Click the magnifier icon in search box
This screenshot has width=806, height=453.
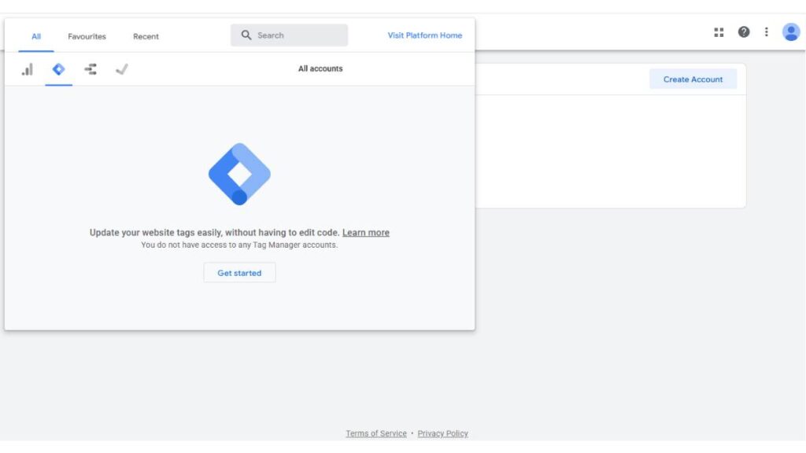pyautogui.click(x=246, y=35)
